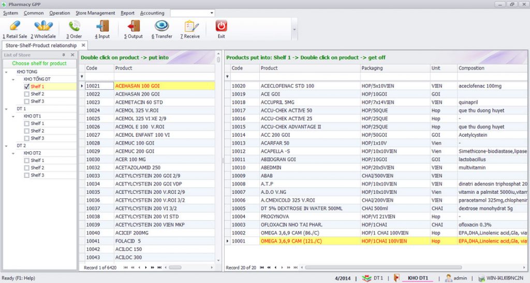530x283 pixels.
Task: Pin the List of Store panel
Action: [x=64, y=55]
